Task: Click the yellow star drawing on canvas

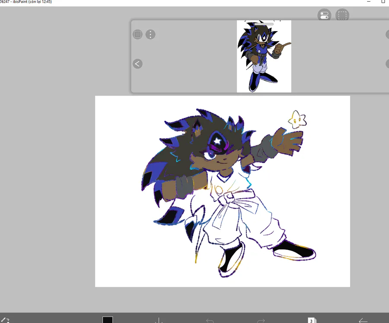Action: coord(297,120)
